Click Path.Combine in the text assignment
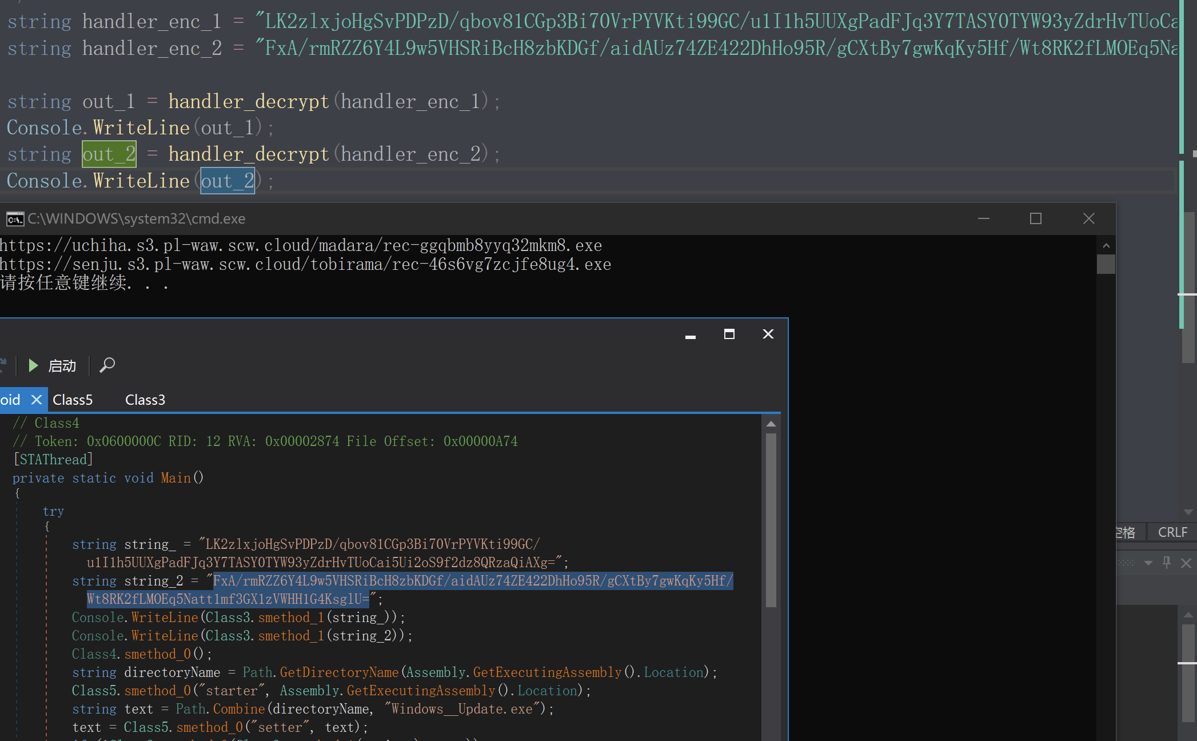This screenshot has height=741, width=1197. click(220, 709)
